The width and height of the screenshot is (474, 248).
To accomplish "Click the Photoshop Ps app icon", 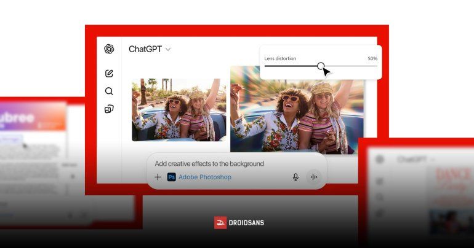I will pyautogui.click(x=171, y=177).
